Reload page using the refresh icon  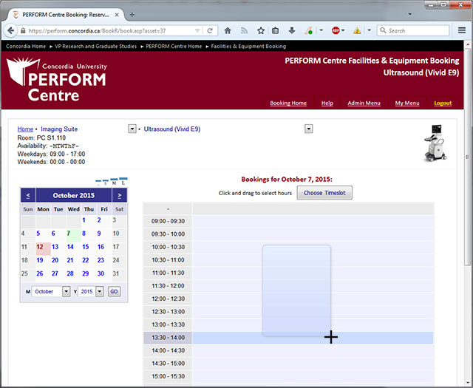211,31
